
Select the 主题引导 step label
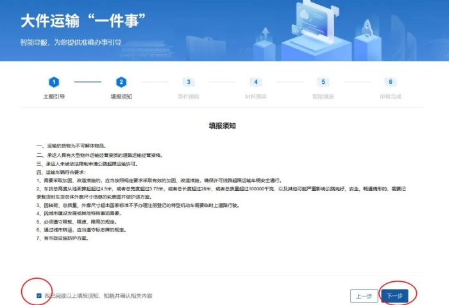[x=54, y=97]
